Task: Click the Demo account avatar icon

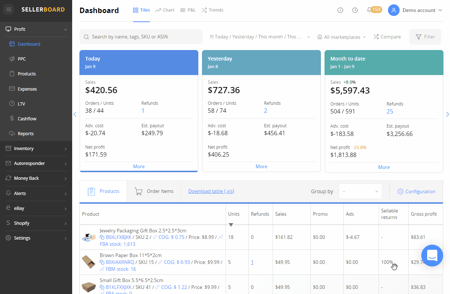Action: (x=394, y=10)
